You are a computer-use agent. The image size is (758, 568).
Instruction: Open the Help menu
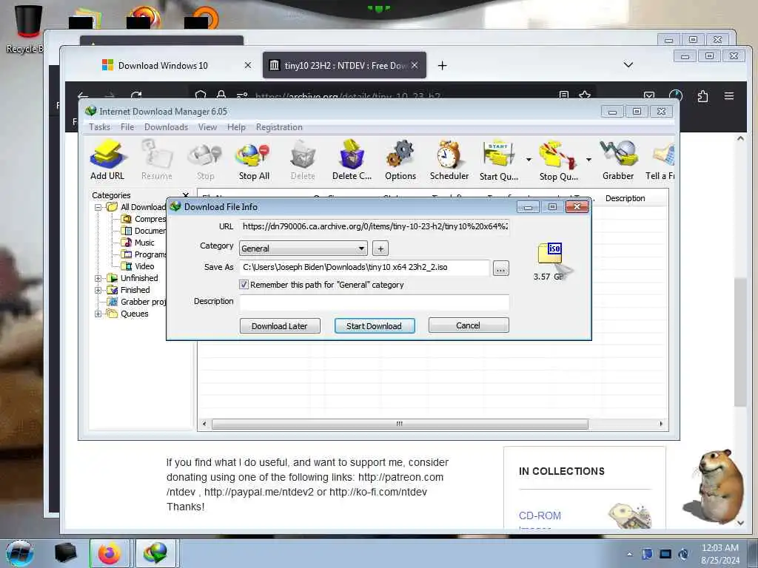[236, 127]
